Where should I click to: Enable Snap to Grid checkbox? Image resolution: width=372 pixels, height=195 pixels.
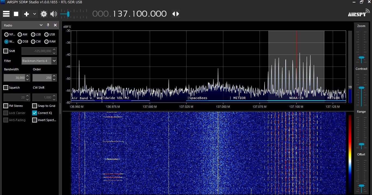coord(35,106)
